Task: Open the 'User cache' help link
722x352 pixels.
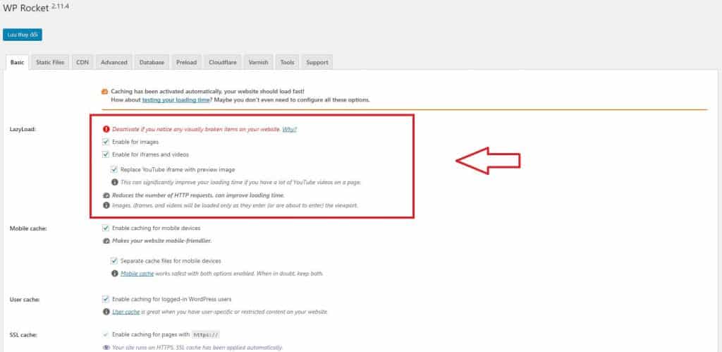Action: coord(126,312)
